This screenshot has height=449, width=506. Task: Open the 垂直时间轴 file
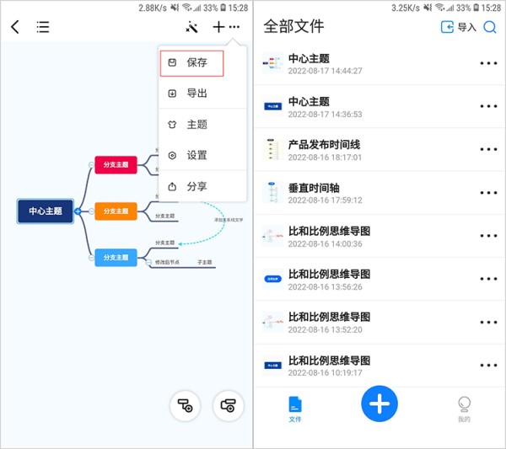tap(379, 193)
